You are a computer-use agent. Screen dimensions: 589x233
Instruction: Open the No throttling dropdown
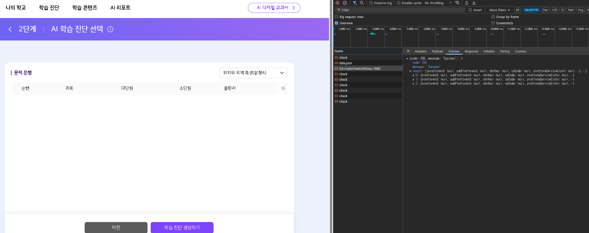(438, 3)
